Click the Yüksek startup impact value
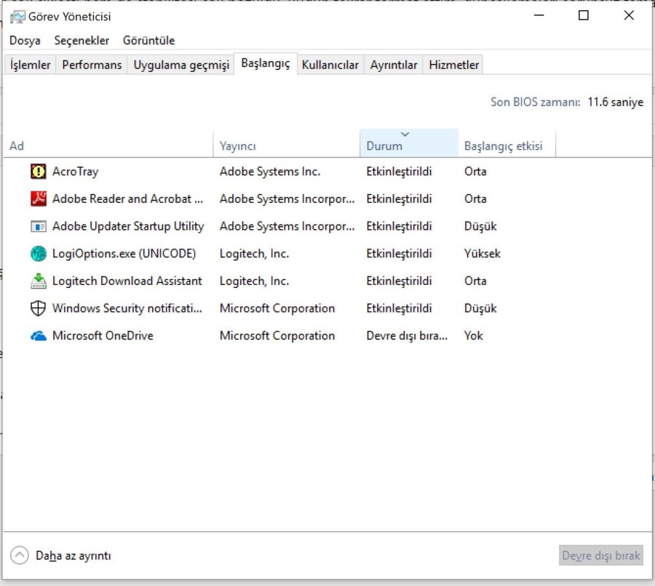Viewport: 655px width, 586px height. click(482, 254)
